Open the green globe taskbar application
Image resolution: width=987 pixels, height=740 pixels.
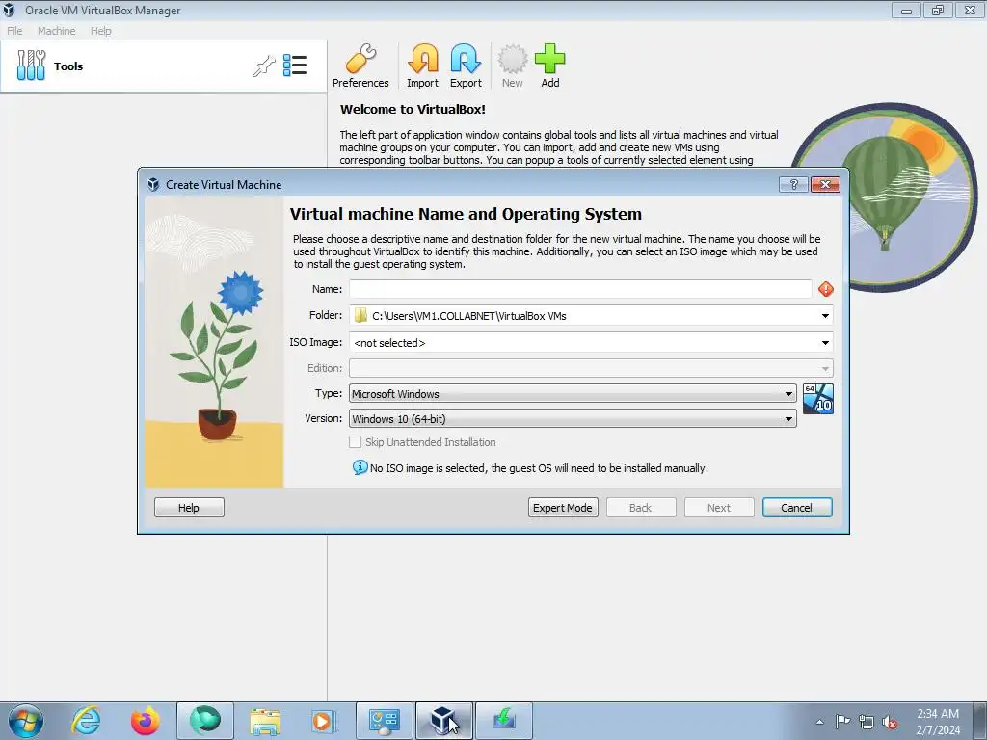coord(205,721)
